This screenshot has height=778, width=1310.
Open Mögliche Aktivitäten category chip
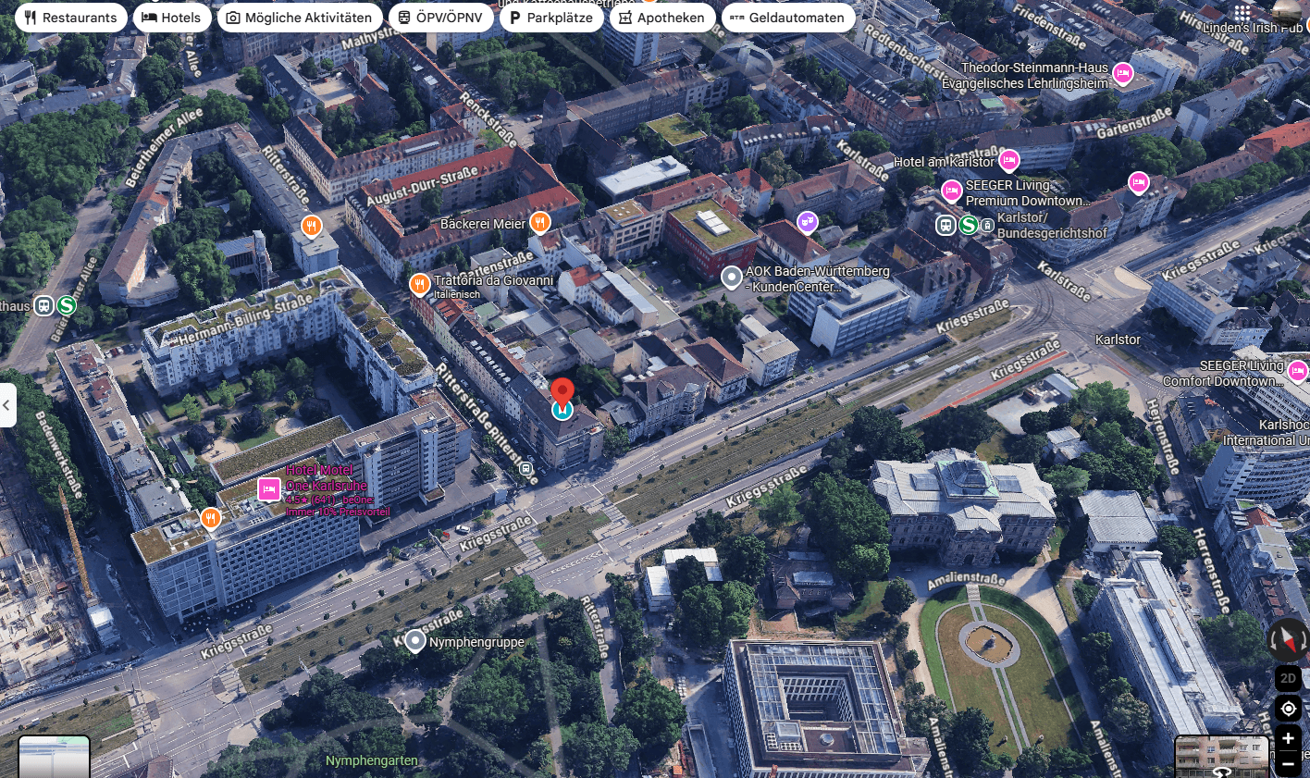300,18
